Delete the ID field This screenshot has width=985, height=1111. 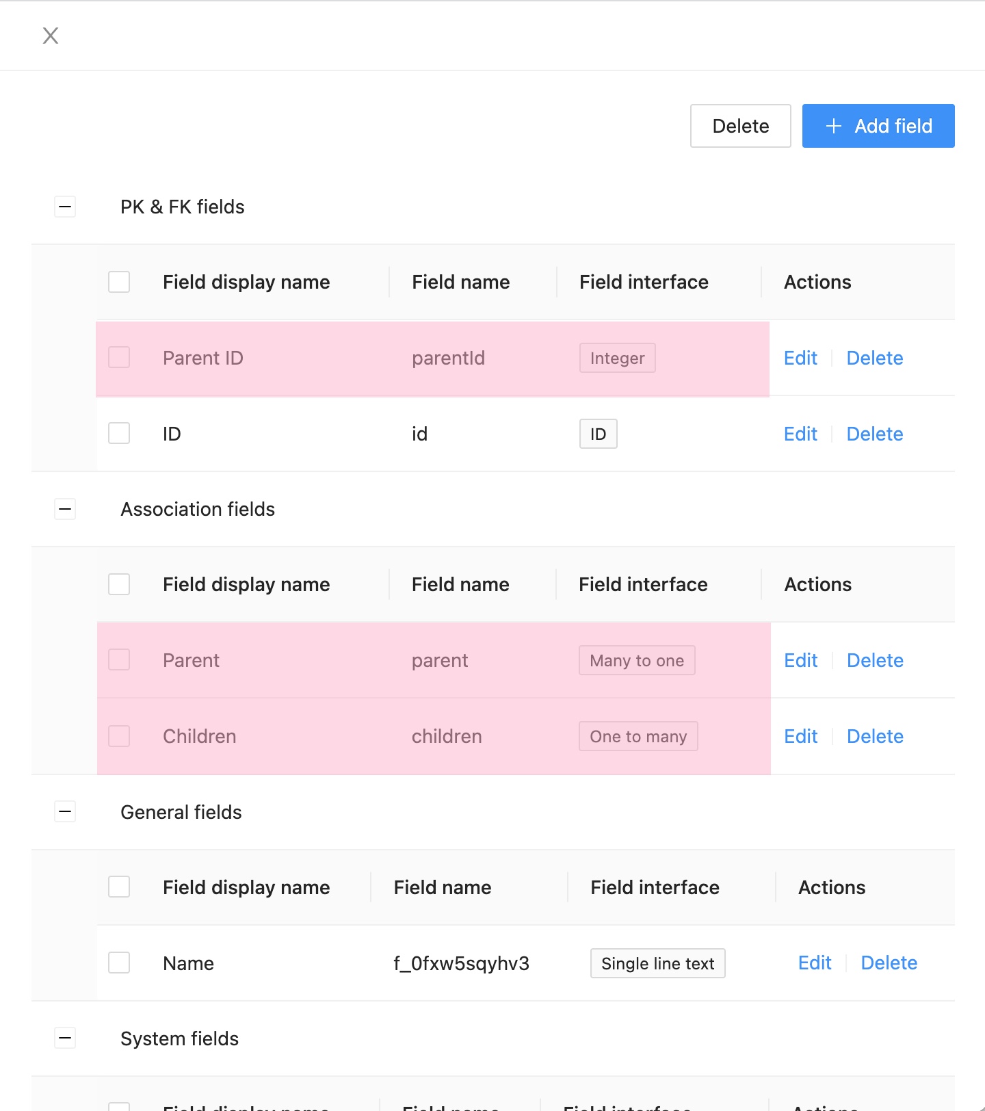click(875, 434)
